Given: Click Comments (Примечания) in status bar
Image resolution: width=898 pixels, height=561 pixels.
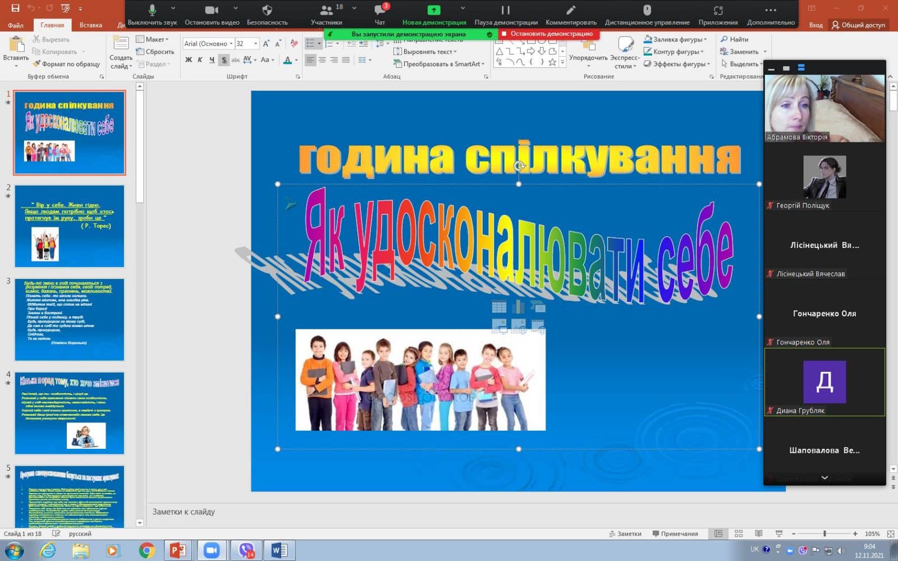Looking at the screenshot, I should pyautogui.click(x=675, y=534).
